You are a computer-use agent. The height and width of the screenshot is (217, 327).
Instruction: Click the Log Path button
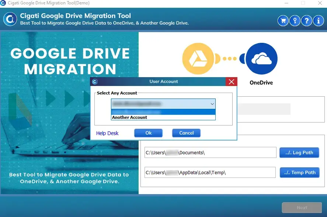(299, 153)
